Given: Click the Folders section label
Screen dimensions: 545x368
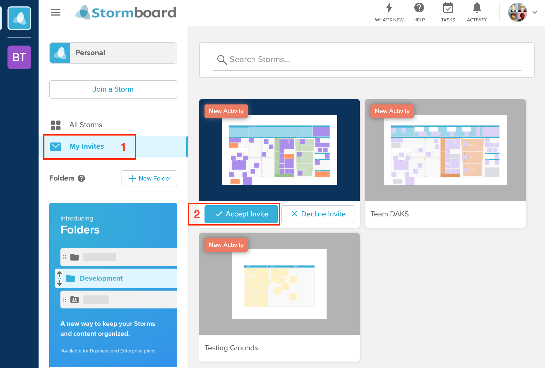Looking at the screenshot, I should (62, 178).
